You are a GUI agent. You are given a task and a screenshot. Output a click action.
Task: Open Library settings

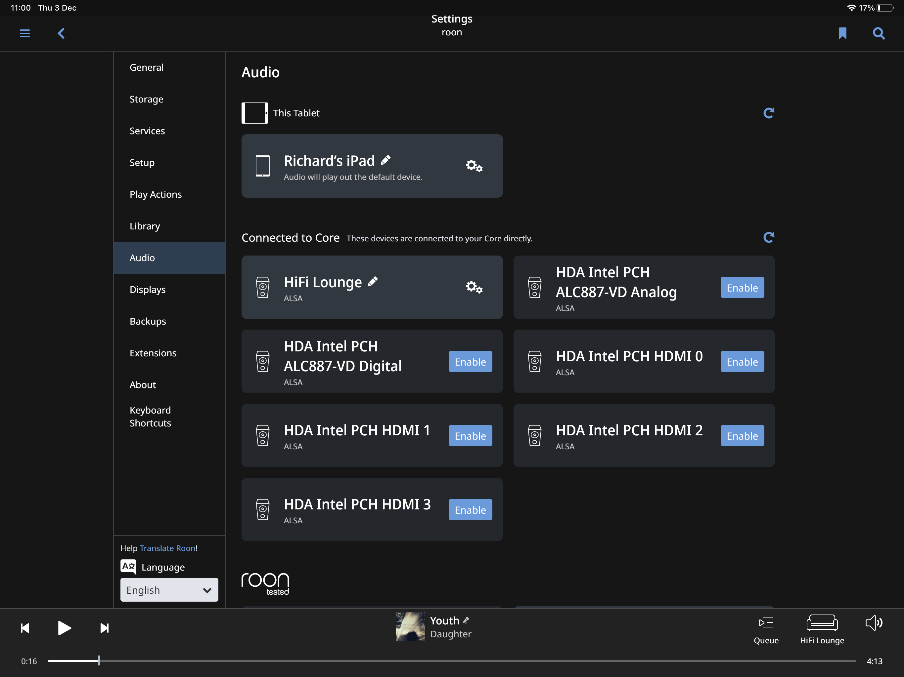(x=169, y=226)
